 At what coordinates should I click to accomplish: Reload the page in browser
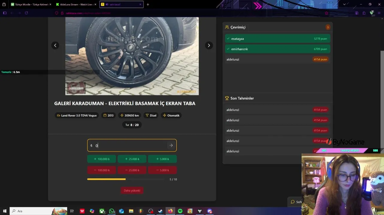(x=26, y=13)
